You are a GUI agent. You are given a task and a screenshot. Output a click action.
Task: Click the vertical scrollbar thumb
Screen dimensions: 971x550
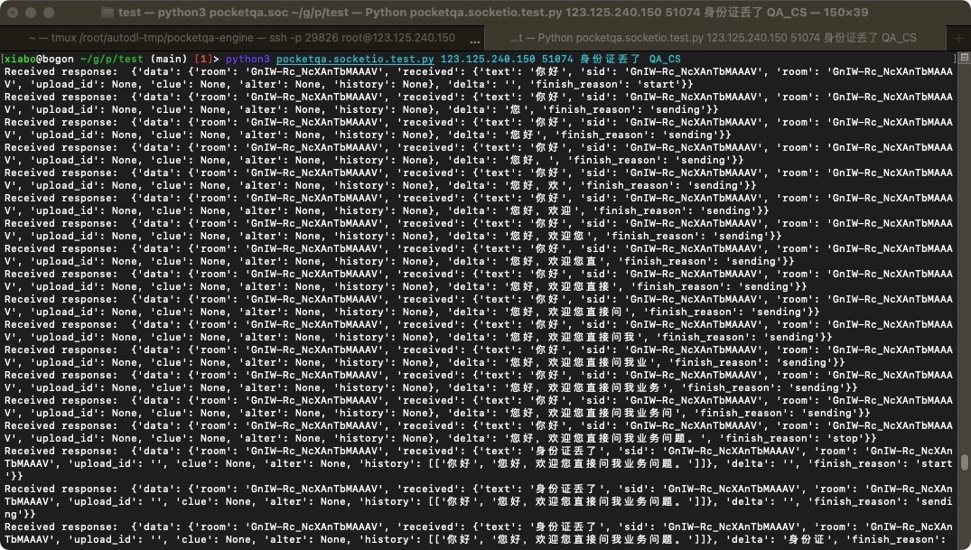965,462
